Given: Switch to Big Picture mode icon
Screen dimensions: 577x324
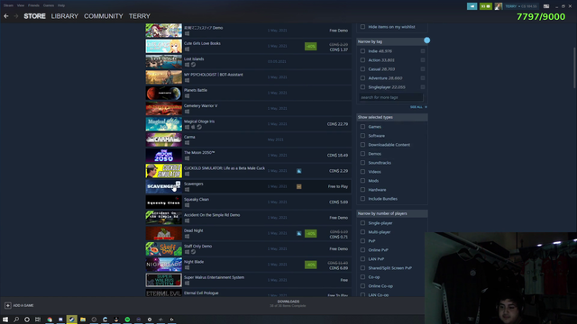Looking at the screenshot, I should pos(546,6).
